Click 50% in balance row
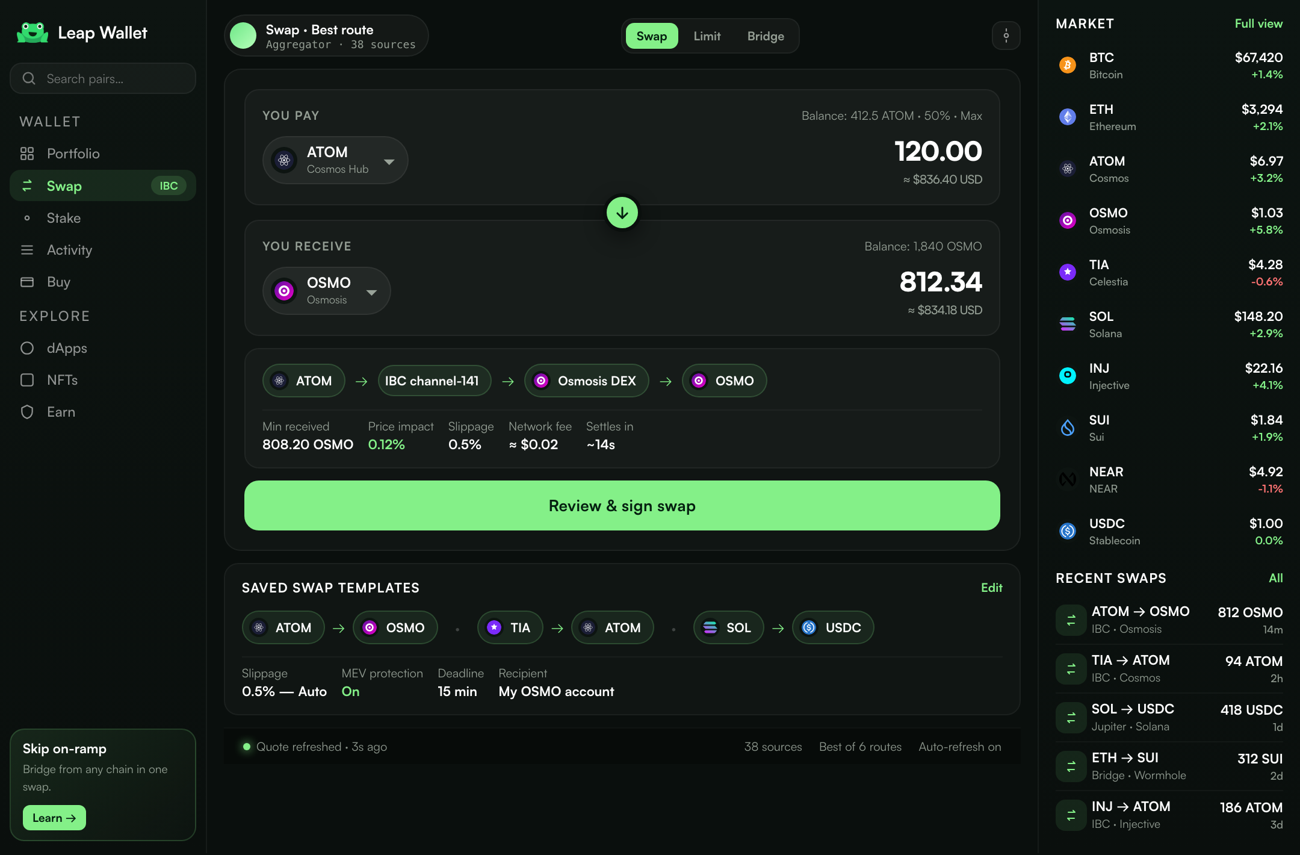This screenshot has height=855, width=1300. point(937,116)
